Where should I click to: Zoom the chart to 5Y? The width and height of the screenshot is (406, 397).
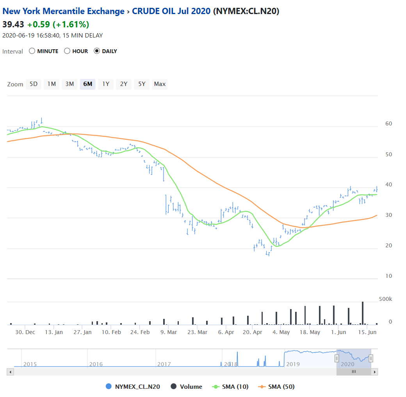click(142, 84)
